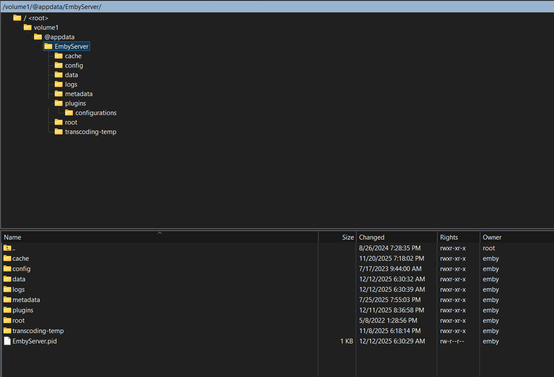Click the date 7/17/2023 9:44:00 AM
Screen dimensions: 554x377
click(x=390, y=269)
